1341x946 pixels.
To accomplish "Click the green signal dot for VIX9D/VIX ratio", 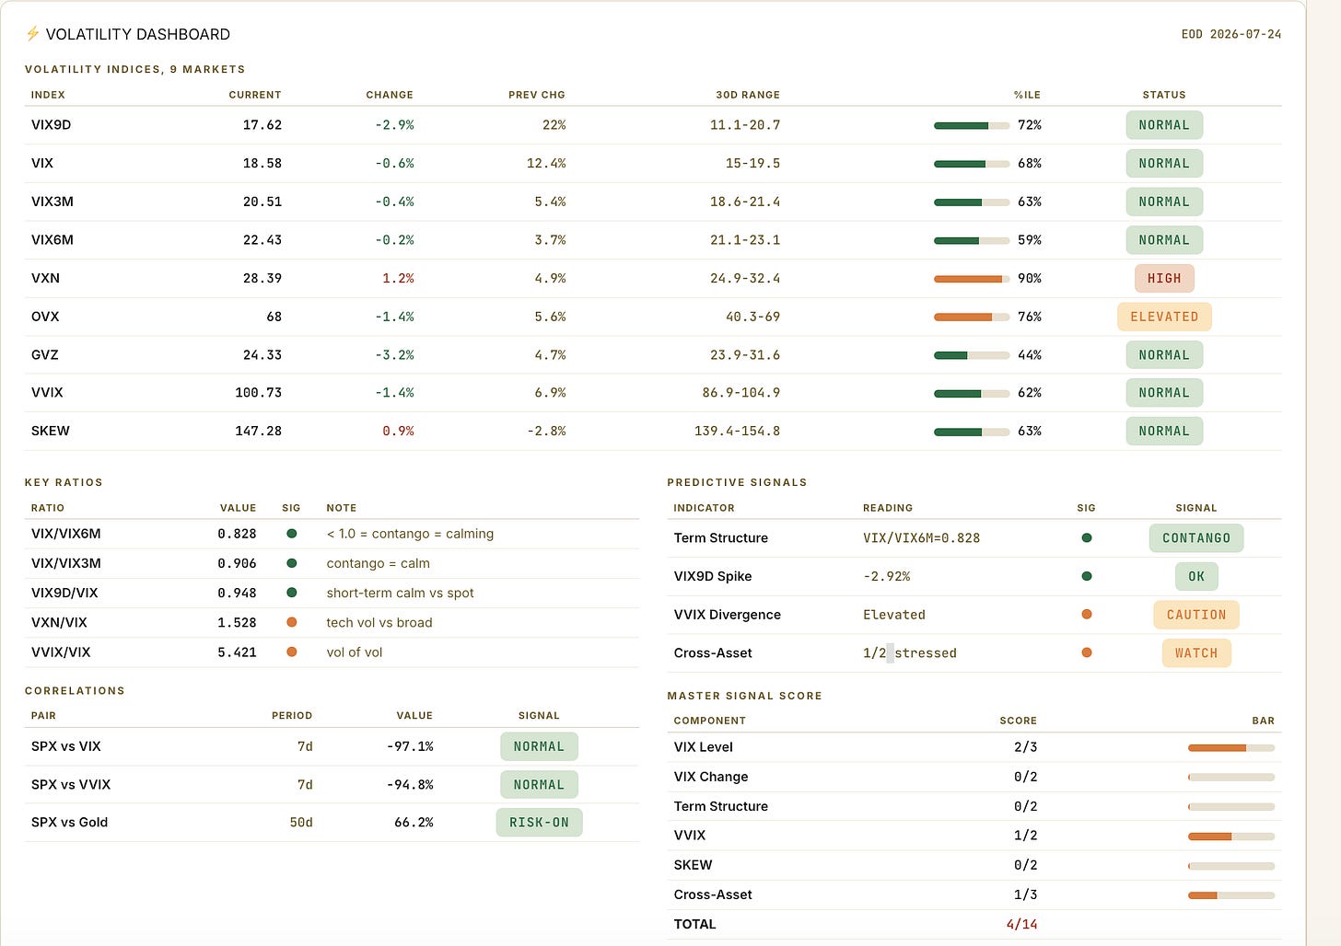I will 292,593.
